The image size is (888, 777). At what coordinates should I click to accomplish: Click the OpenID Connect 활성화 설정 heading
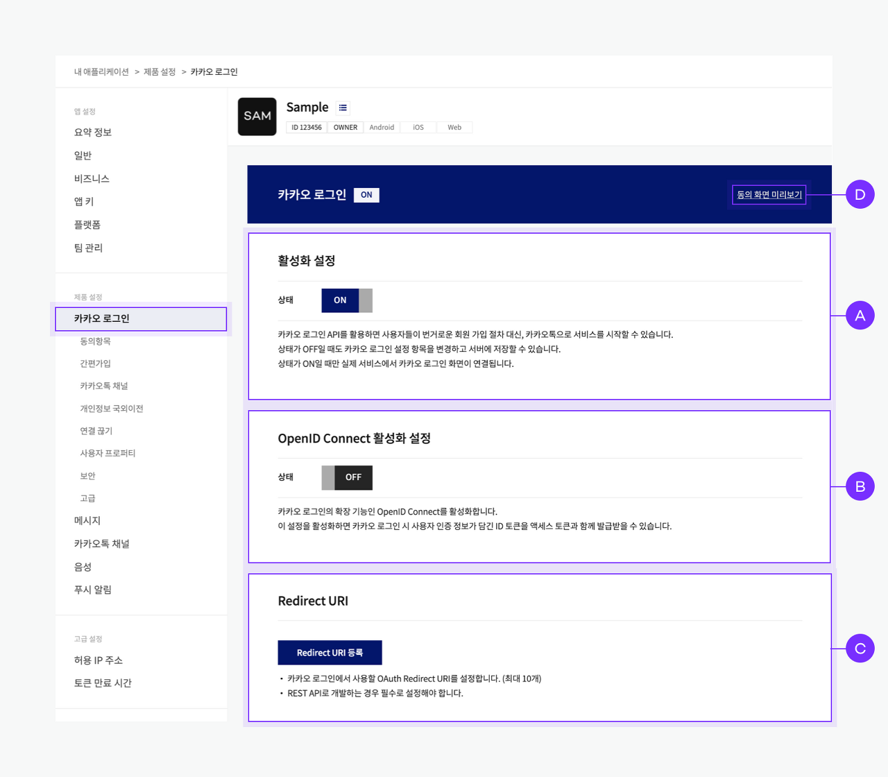coord(355,438)
